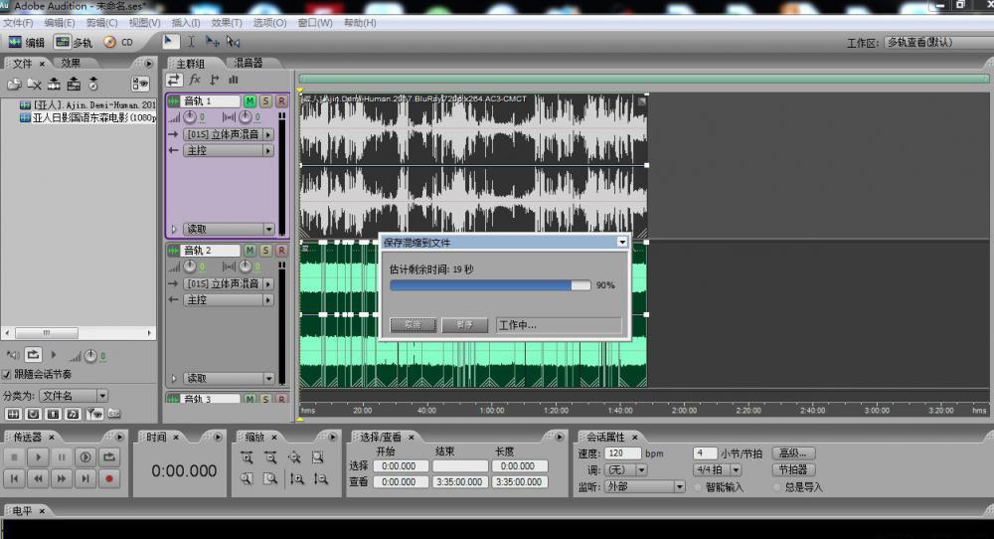Open Workspace selector dropdown

[x=938, y=43]
